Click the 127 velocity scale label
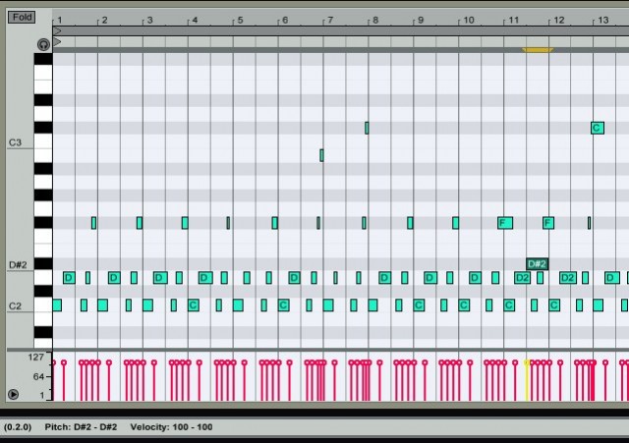This screenshot has width=629, height=443. click(x=35, y=358)
